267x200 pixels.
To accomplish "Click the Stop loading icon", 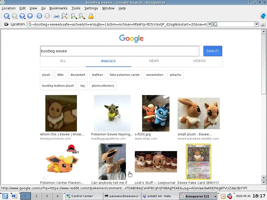I will [47, 16].
